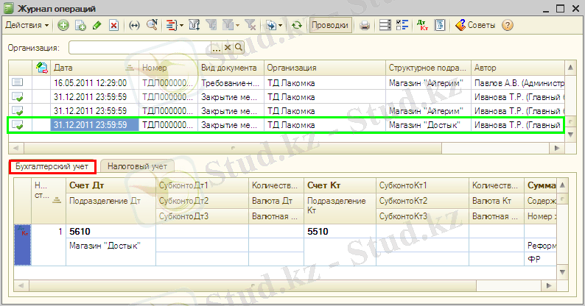The width and height of the screenshot is (585, 306).
Task: Click right arrow of journal list horizontal scrollbar
Action: (557, 148)
